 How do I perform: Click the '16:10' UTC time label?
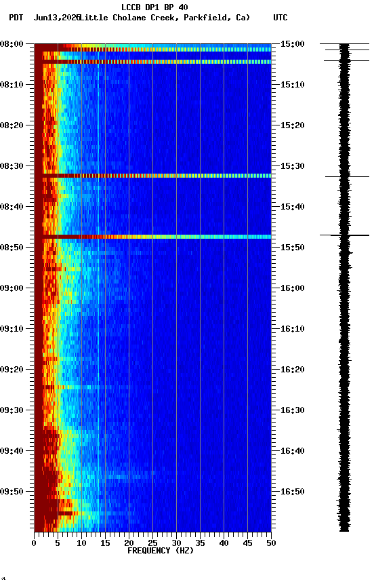pos(293,329)
